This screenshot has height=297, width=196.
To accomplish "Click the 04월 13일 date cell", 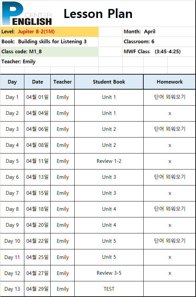I will pyautogui.click(x=37, y=177).
